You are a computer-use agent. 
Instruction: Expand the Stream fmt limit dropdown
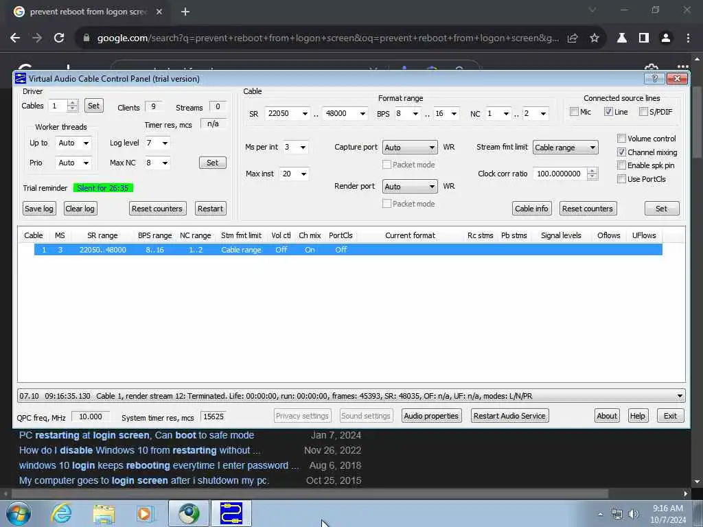click(566, 148)
